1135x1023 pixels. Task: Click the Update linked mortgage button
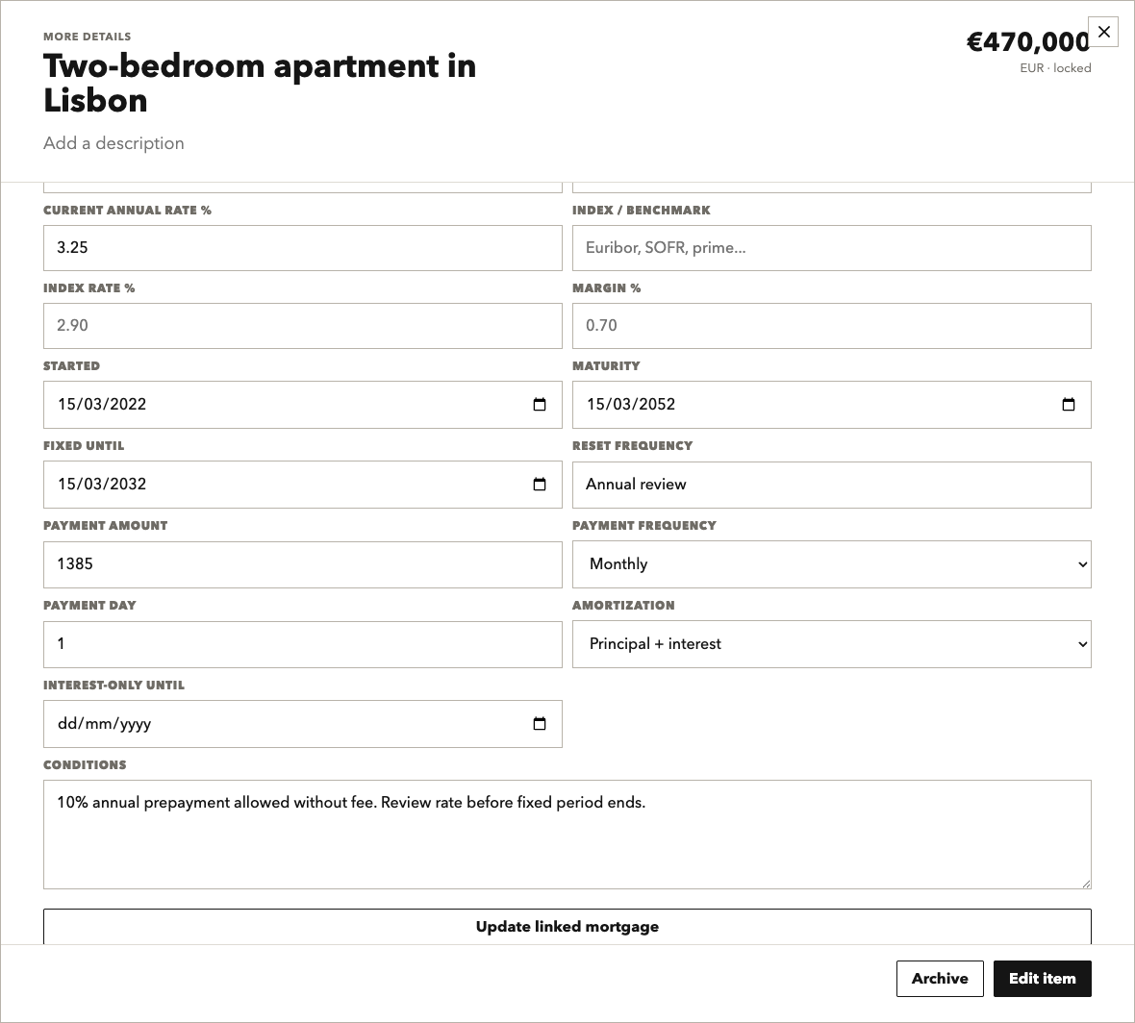[567, 927]
